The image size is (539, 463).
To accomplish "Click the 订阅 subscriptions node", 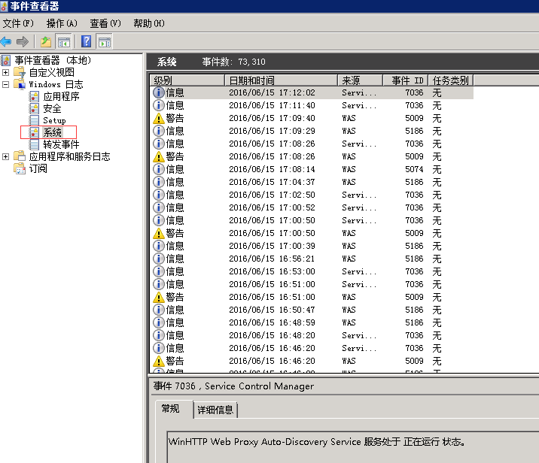I will [38, 168].
